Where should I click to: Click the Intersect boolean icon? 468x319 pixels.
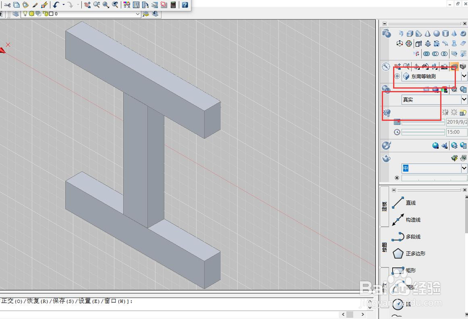444,54
